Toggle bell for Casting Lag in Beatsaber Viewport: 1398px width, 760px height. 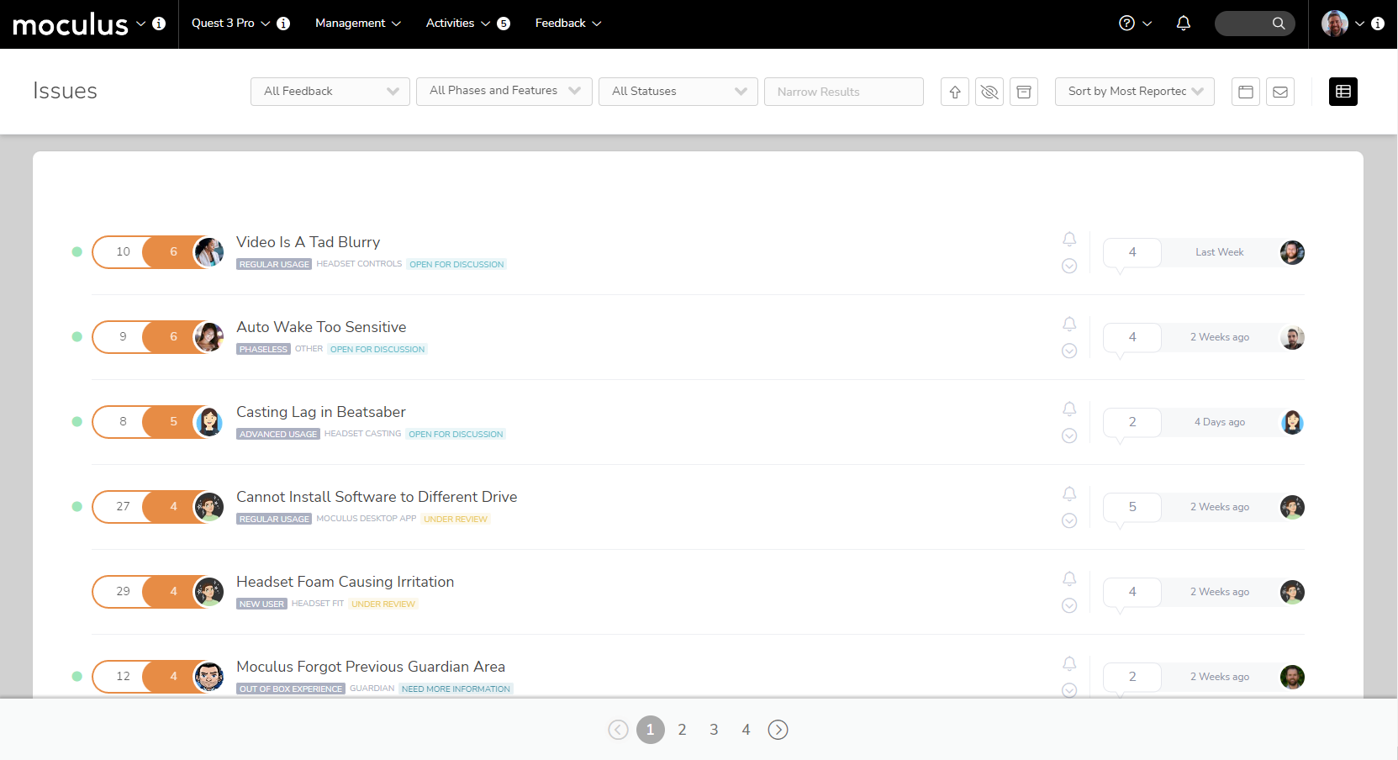coord(1069,409)
